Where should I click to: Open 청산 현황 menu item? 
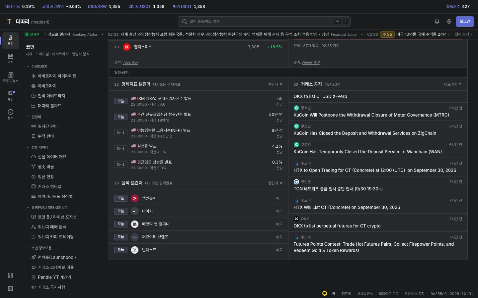click(59, 176)
